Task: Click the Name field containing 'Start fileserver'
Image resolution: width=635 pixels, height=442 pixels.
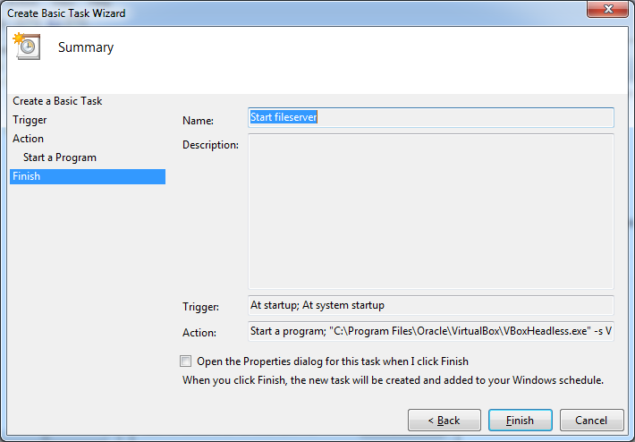Action: 431,117
